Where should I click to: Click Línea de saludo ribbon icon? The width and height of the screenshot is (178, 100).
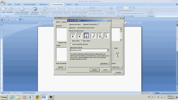coord(74,11)
